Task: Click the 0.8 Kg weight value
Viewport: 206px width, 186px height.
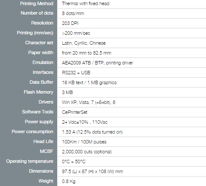Action: tap(69, 181)
